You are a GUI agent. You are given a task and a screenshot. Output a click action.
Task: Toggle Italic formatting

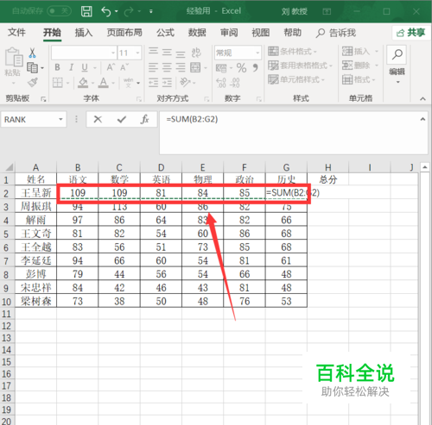[x=71, y=67]
